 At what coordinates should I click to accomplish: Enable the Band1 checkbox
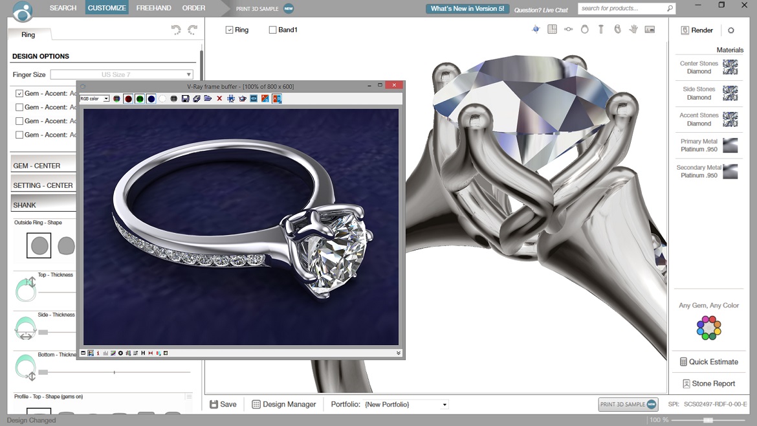click(x=272, y=29)
